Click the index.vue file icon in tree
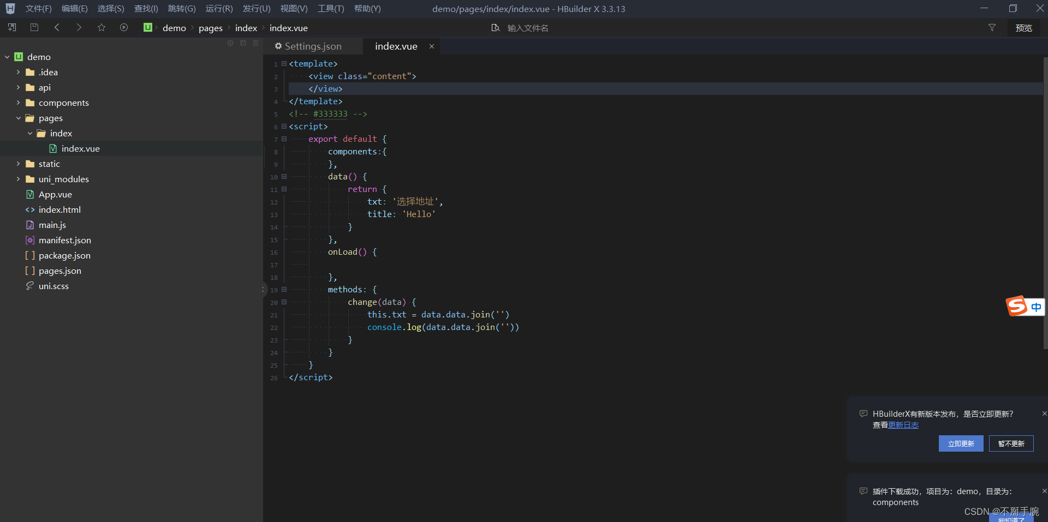The width and height of the screenshot is (1048, 522). (x=53, y=148)
